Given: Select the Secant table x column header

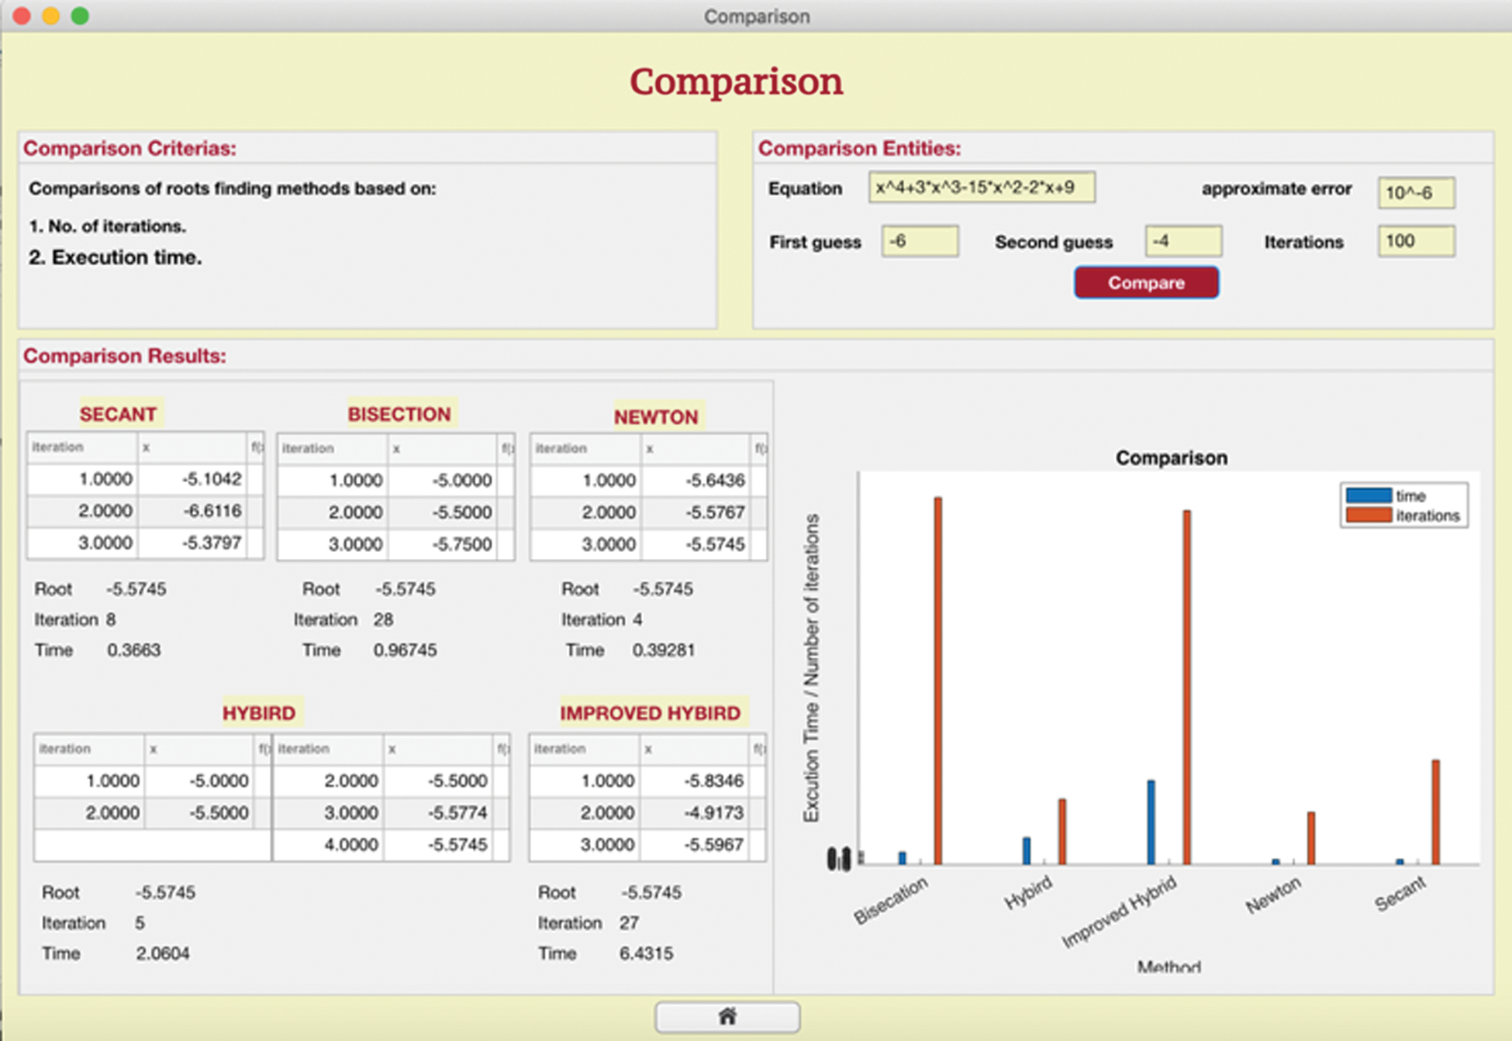Looking at the screenshot, I should coord(192,447).
